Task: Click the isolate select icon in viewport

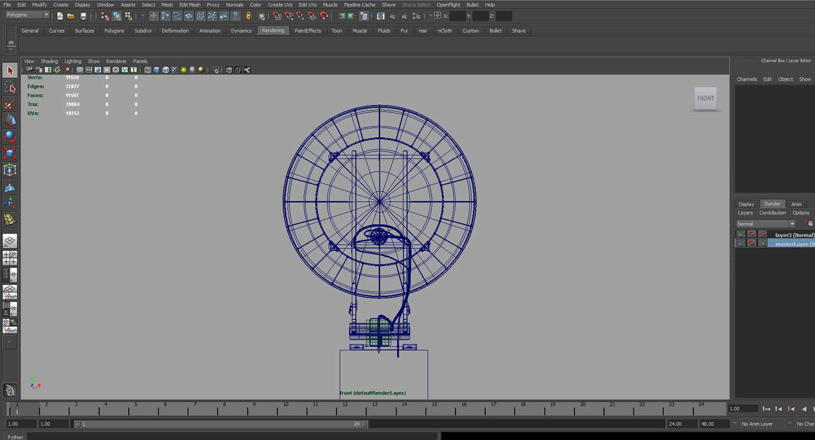Action: coord(216,70)
